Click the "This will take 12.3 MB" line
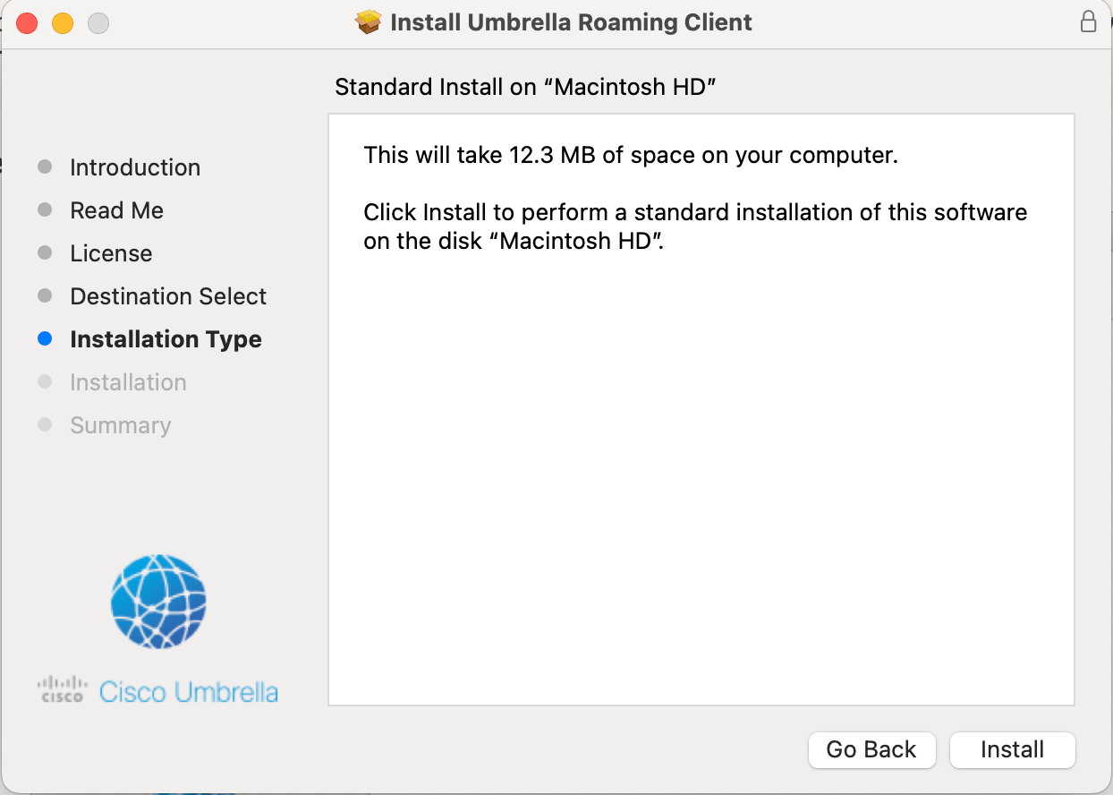The height and width of the screenshot is (795, 1113). click(631, 155)
